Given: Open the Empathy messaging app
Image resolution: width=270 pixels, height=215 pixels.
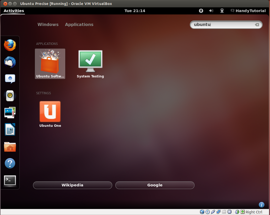Looking at the screenshot, I should [x=10, y=78].
